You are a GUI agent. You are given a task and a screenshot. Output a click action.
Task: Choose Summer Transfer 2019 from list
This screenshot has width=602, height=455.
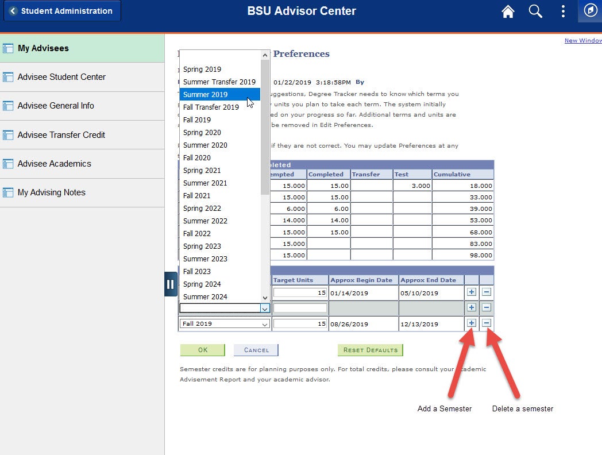click(219, 82)
